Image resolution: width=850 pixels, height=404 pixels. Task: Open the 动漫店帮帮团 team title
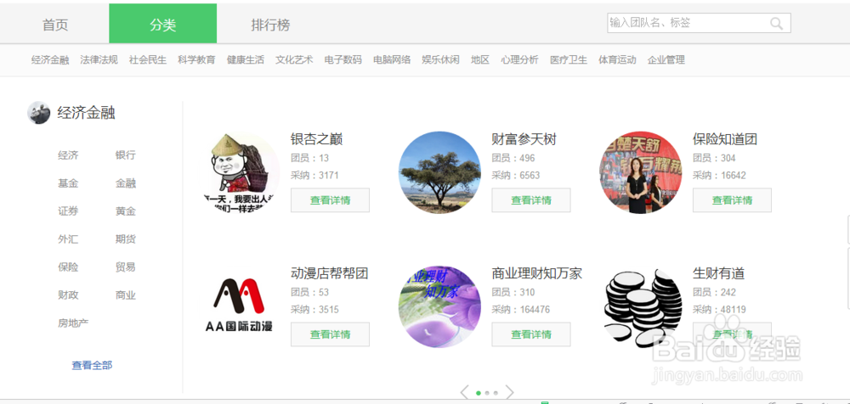330,273
